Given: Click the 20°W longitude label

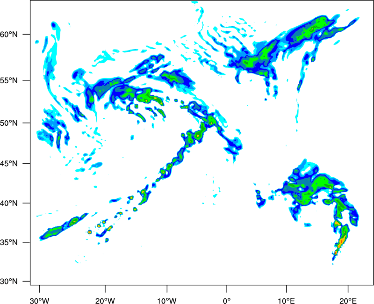Looking at the screenshot, I should pos(105,301).
